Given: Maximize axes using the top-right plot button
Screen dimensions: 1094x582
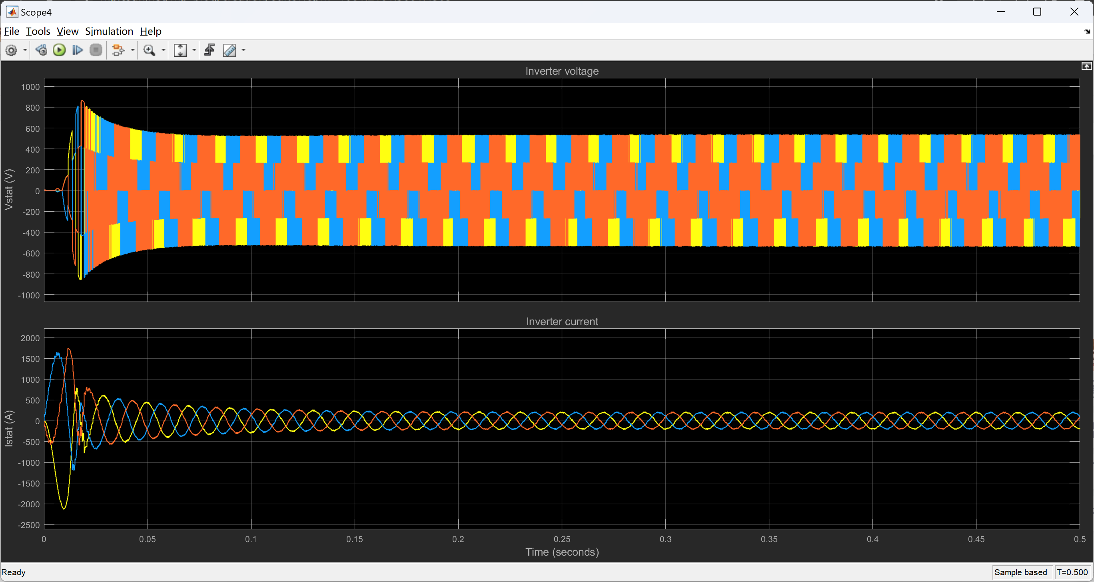Looking at the screenshot, I should [1086, 66].
